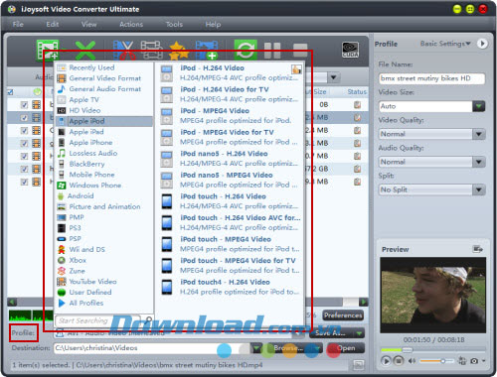Toggle checkbox of the fifth file row
The height and width of the screenshot is (377, 497).
(x=24, y=156)
